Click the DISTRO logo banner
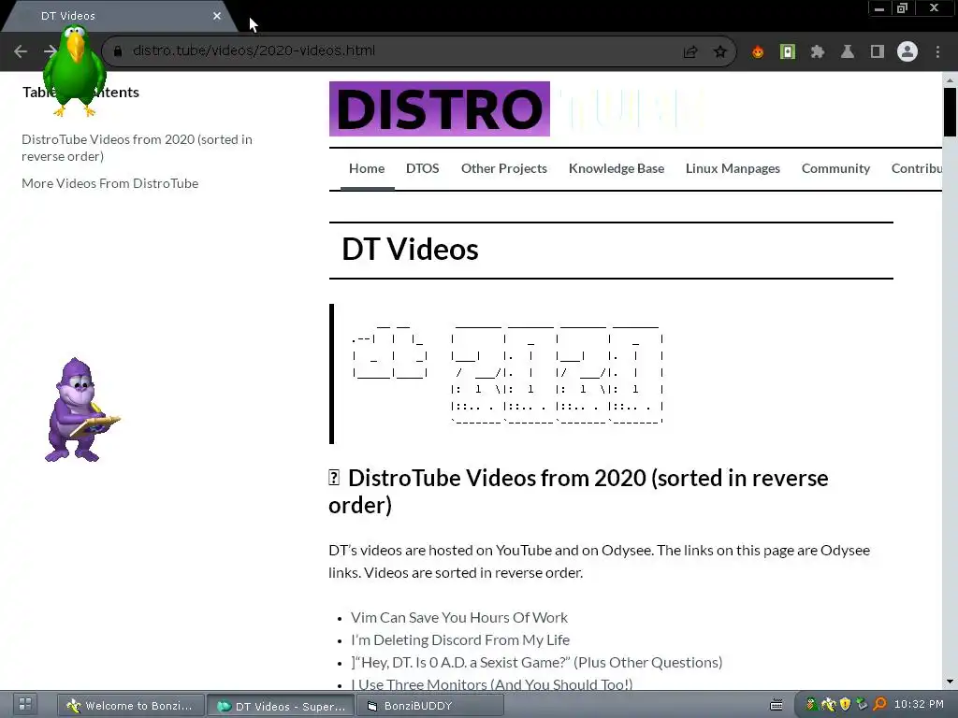The image size is (958, 718). pyautogui.click(x=440, y=108)
